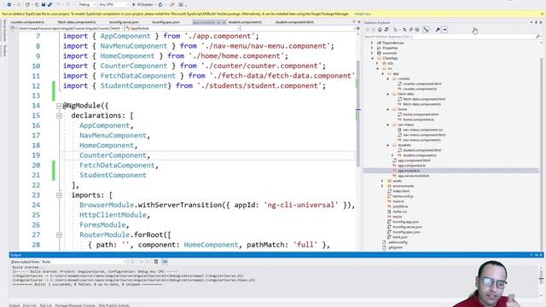The image size is (546, 307).
Task: Toggle Show All Files in Solution Explorer
Action: [x=417, y=30]
